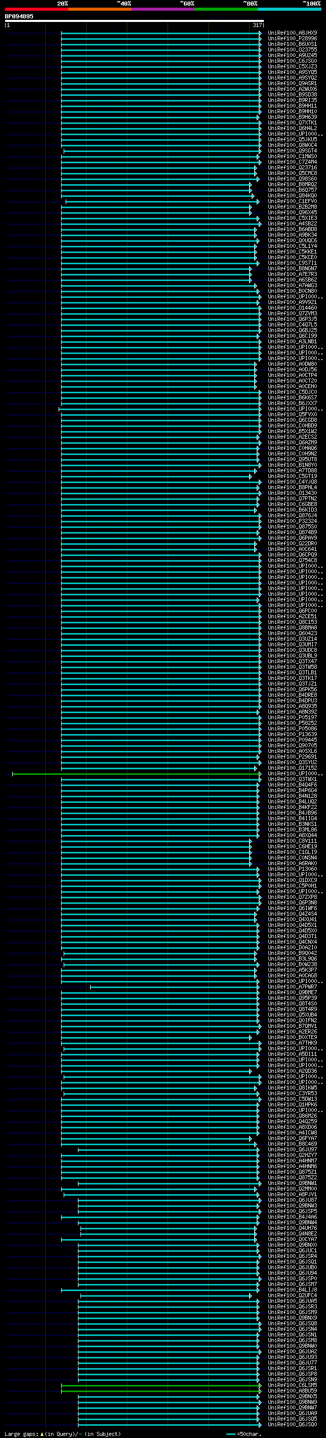The image size is (326, 1438).
Task: Select label UniRef100_B4KF22
Action: coord(292,807)
